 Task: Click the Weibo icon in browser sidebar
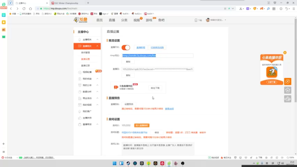coord(4,30)
